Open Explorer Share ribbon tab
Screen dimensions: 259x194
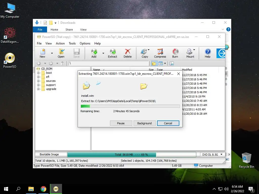69,30
